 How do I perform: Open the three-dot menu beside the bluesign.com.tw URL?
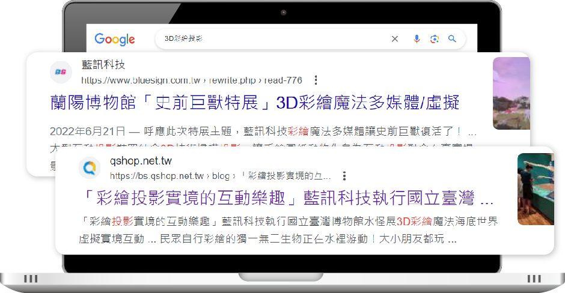[316, 80]
